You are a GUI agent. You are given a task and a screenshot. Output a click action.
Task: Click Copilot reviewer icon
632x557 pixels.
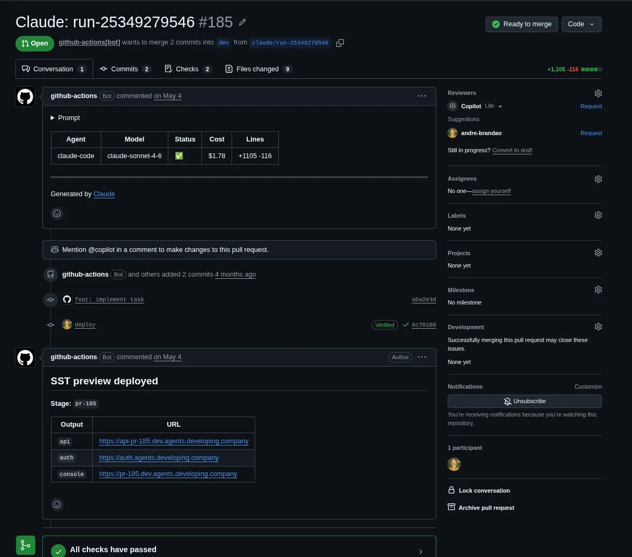pos(452,106)
